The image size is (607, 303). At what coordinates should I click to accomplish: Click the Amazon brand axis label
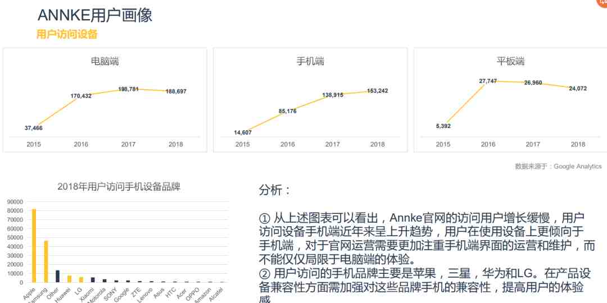(x=203, y=295)
